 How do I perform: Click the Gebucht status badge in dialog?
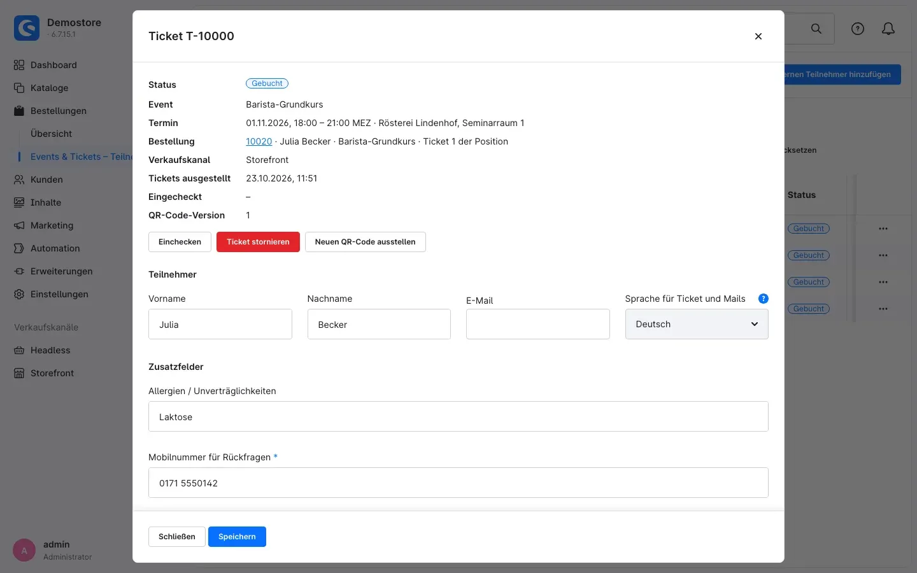pyautogui.click(x=267, y=83)
